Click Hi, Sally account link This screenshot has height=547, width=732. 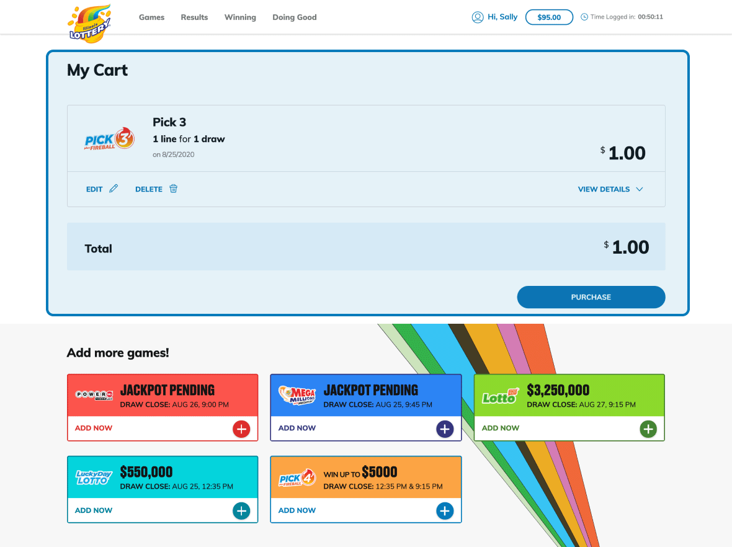(x=502, y=17)
